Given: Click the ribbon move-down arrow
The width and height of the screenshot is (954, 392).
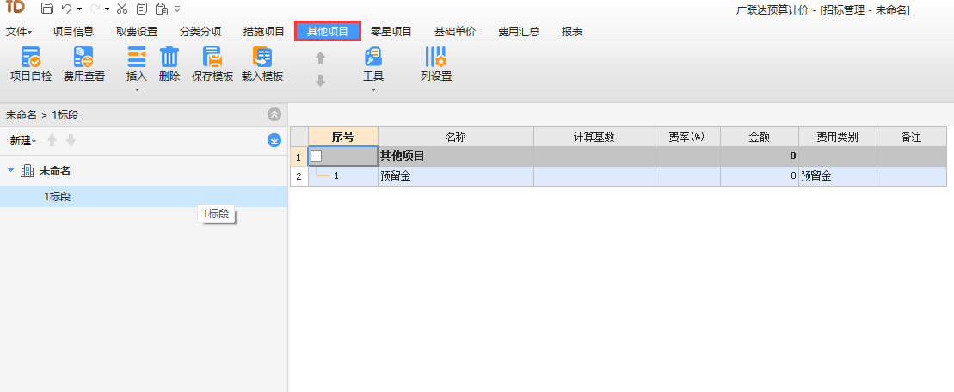Looking at the screenshot, I should [320, 81].
